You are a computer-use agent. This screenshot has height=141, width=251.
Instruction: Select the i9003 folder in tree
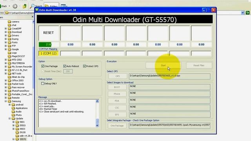click(22, 129)
